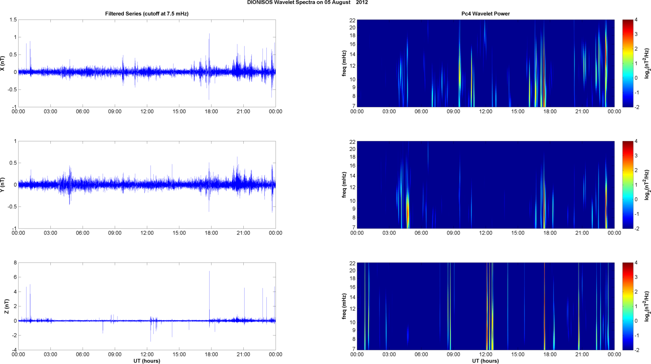Click freq (mHz) label of top spectrogram
651x364 pixels.
click(x=344, y=64)
